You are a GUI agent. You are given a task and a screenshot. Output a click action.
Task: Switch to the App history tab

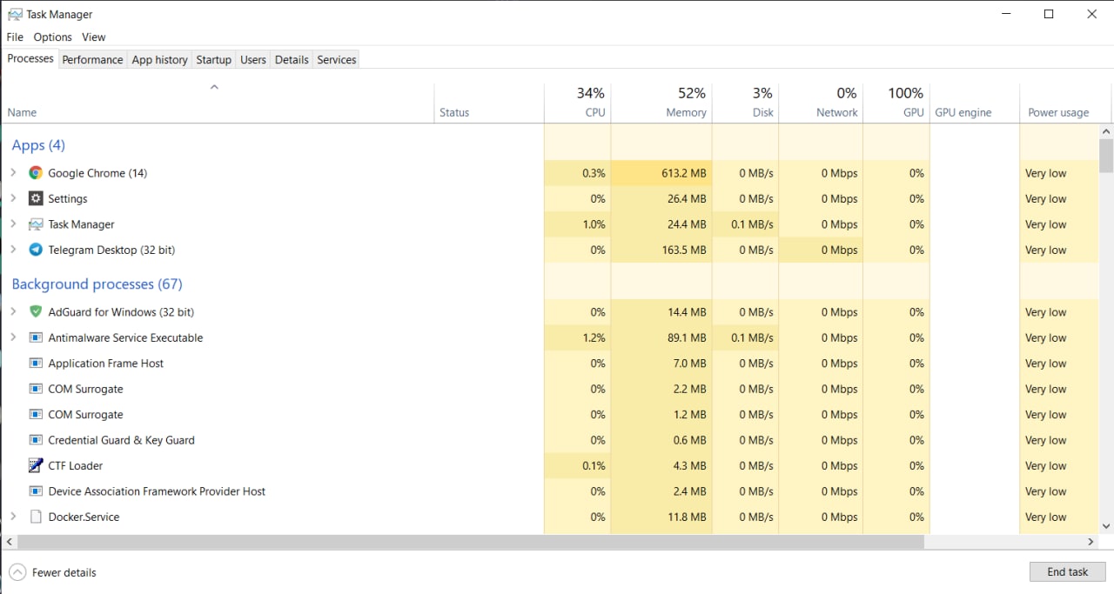click(x=159, y=60)
